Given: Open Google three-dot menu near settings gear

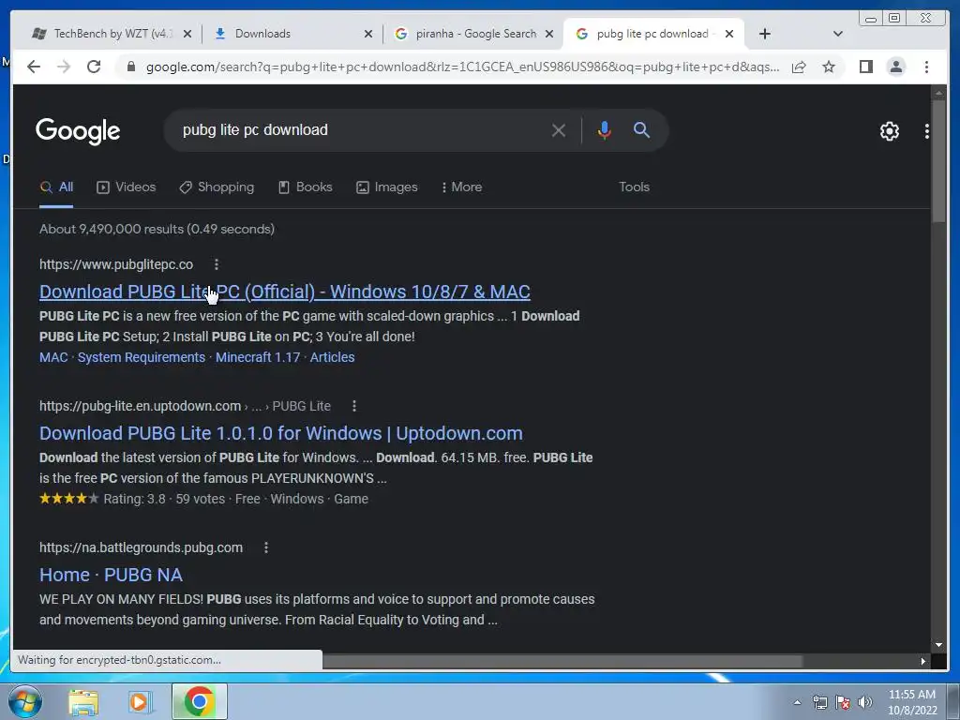Looking at the screenshot, I should 927,131.
